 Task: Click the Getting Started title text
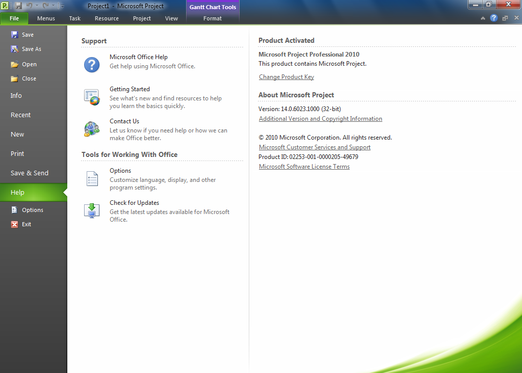129,89
